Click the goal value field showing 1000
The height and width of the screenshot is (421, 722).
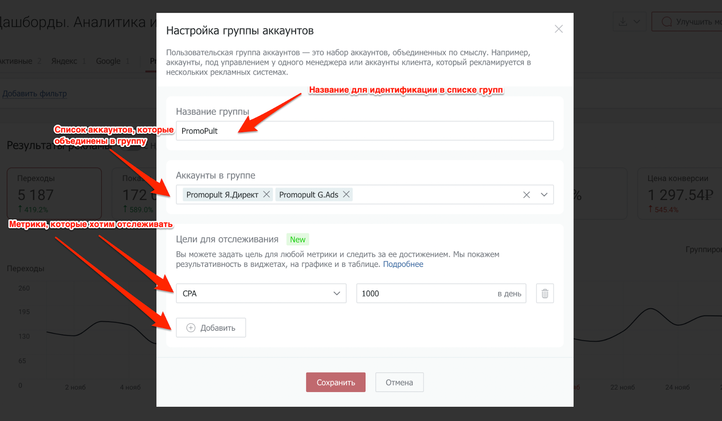coord(441,293)
